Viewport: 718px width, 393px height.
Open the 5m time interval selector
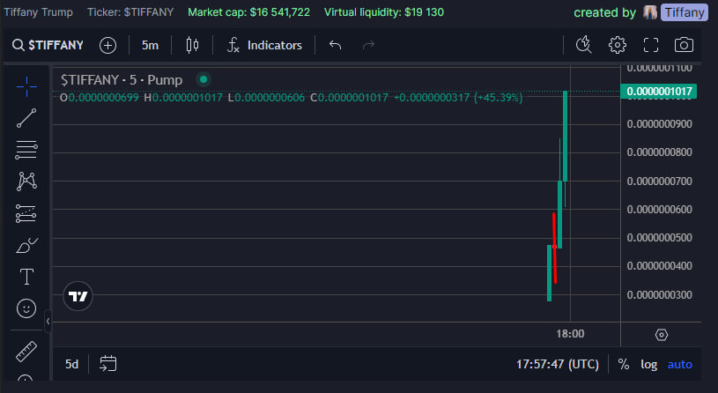pyautogui.click(x=150, y=45)
